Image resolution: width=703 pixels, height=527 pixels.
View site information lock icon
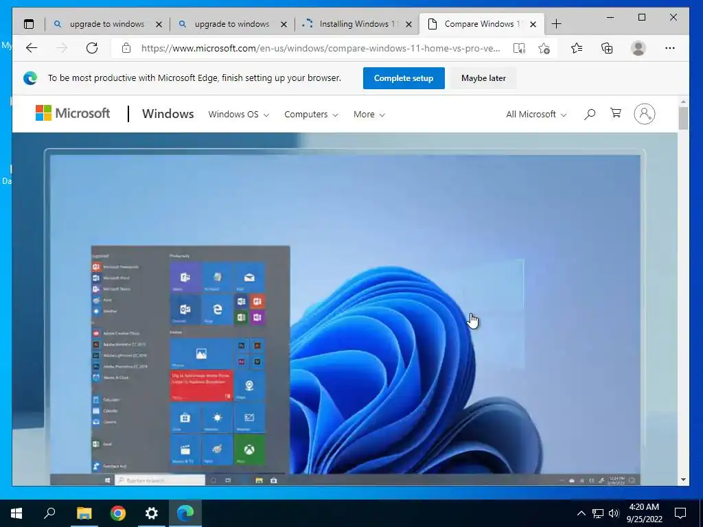(x=126, y=48)
